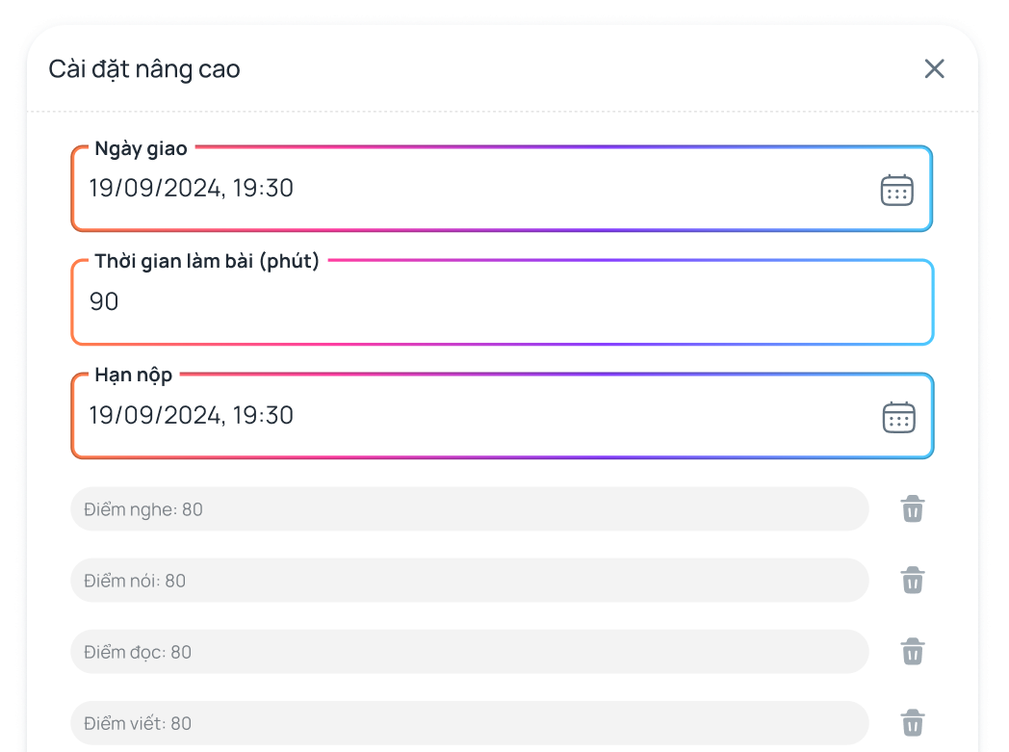
Task: Remove the Điểm nói score entry
Action: [x=913, y=580]
